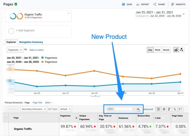
Task: Select the Pivot table view icon
Action: 180,109
